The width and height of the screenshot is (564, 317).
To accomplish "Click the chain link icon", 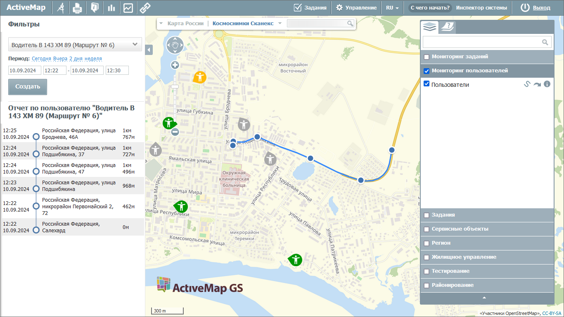I will pyautogui.click(x=145, y=8).
